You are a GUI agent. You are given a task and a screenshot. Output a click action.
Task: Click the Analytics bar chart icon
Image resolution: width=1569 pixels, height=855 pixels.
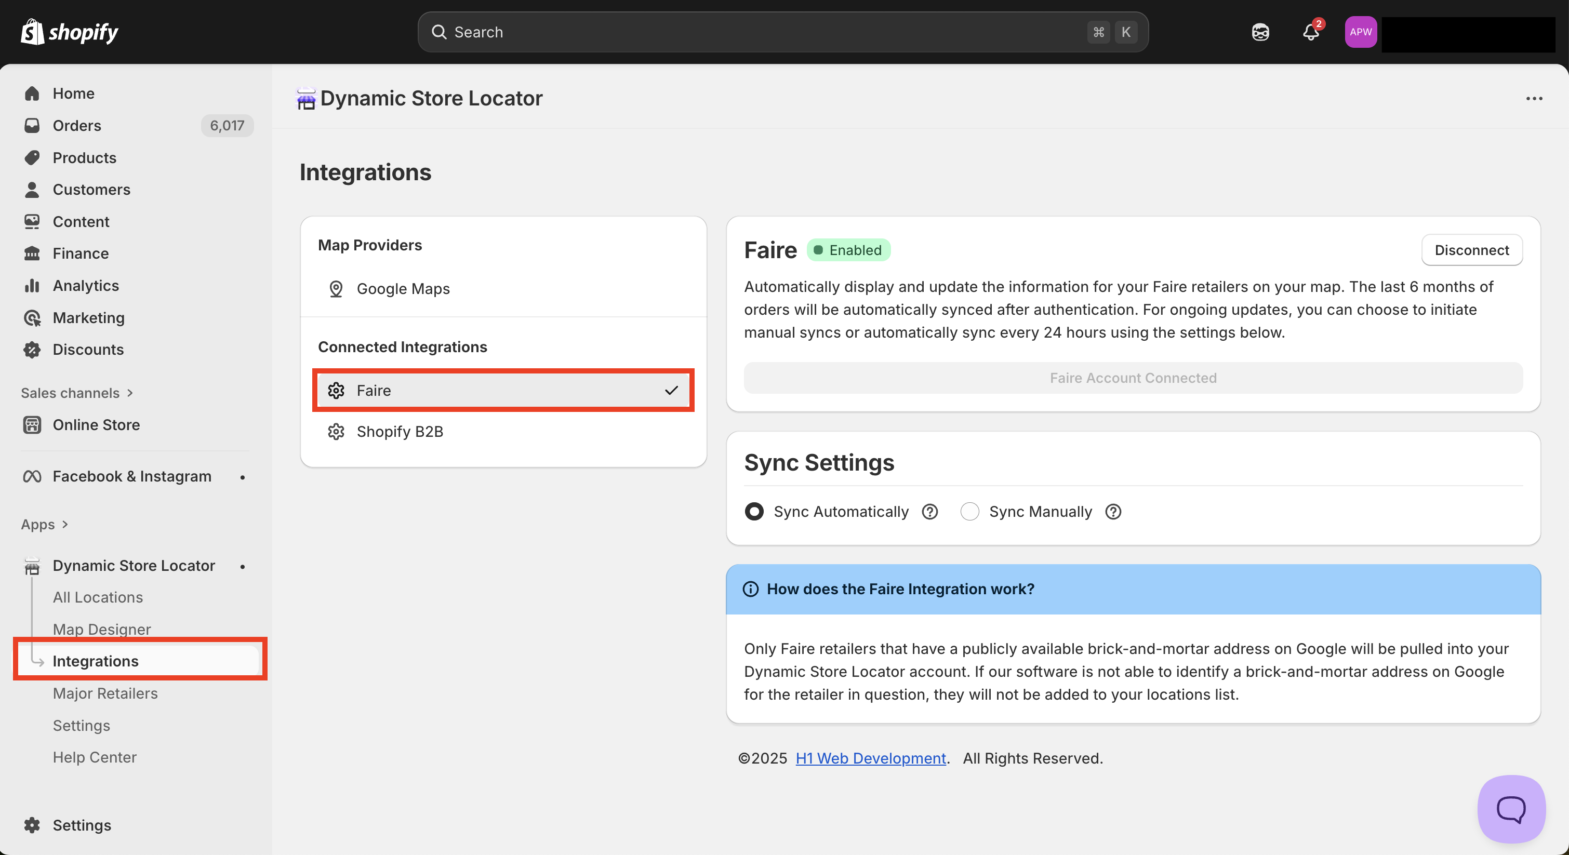pyautogui.click(x=32, y=286)
